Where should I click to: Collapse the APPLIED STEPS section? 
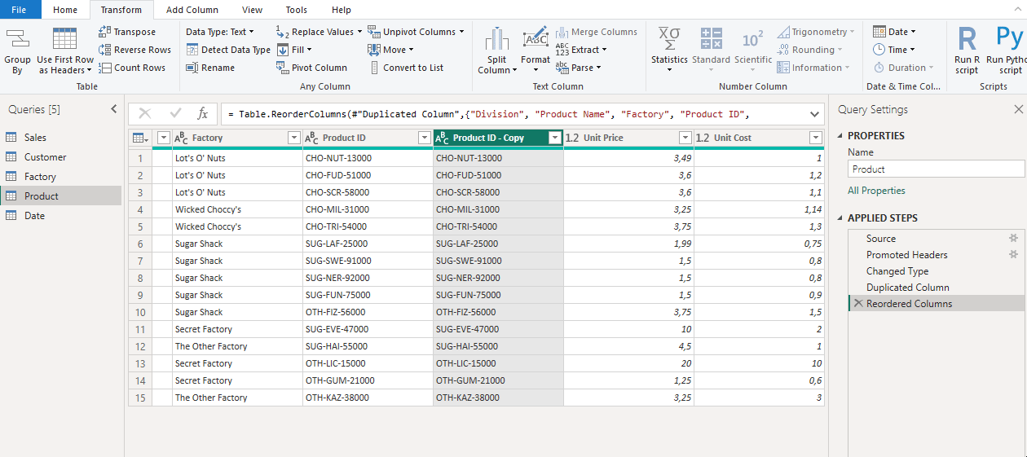pos(840,218)
